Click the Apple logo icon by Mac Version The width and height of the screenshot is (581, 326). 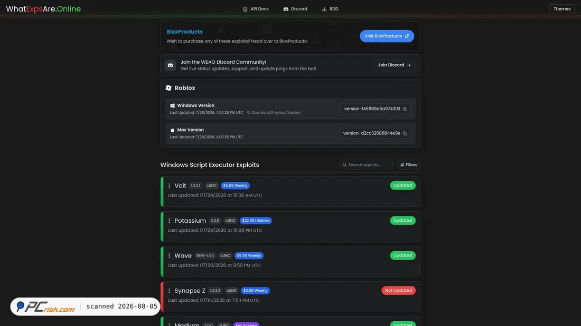click(x=172, y=130)
